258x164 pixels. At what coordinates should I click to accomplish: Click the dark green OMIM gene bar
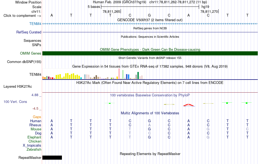pyautogui.click(x=150, y=53)
